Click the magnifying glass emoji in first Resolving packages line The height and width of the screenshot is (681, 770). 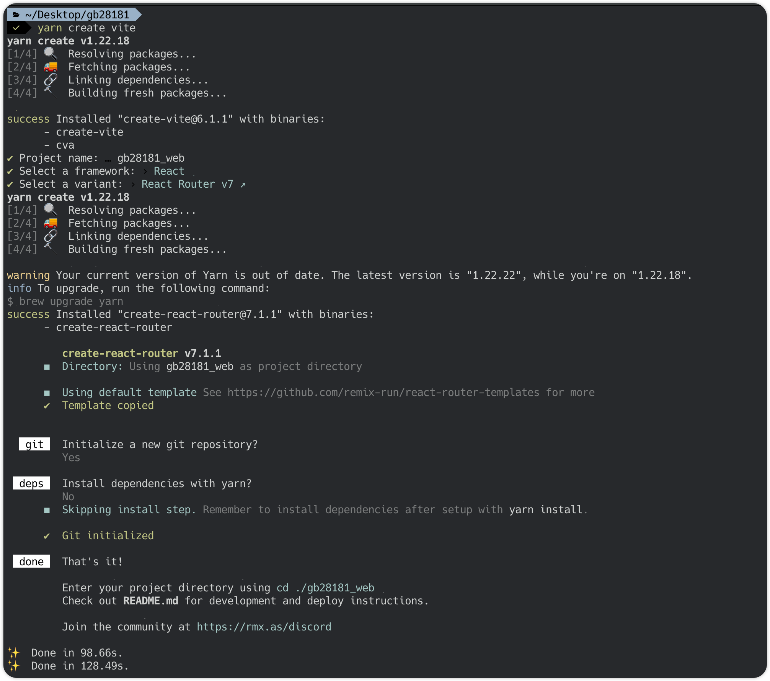click(50, 54)
